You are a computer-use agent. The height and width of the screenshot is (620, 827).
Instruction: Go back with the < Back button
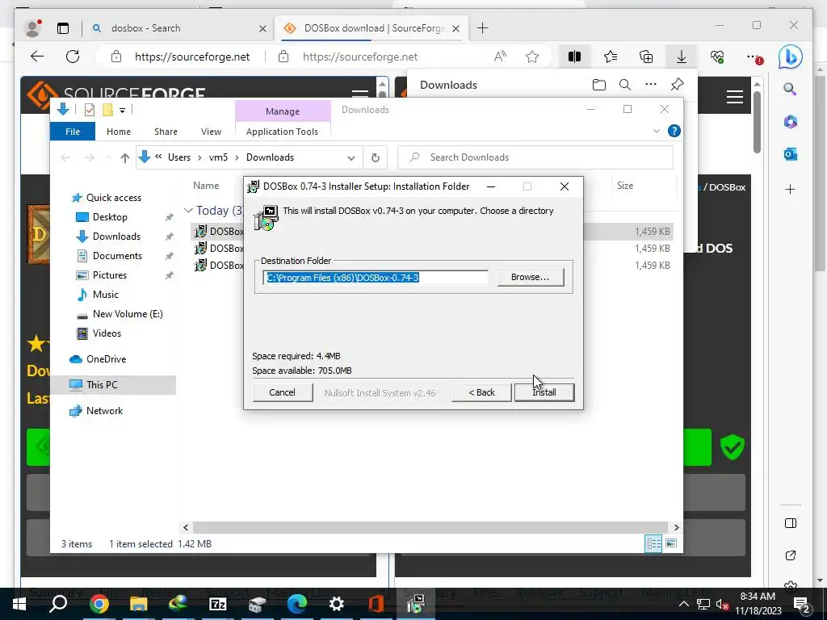[x=481, y=392]
